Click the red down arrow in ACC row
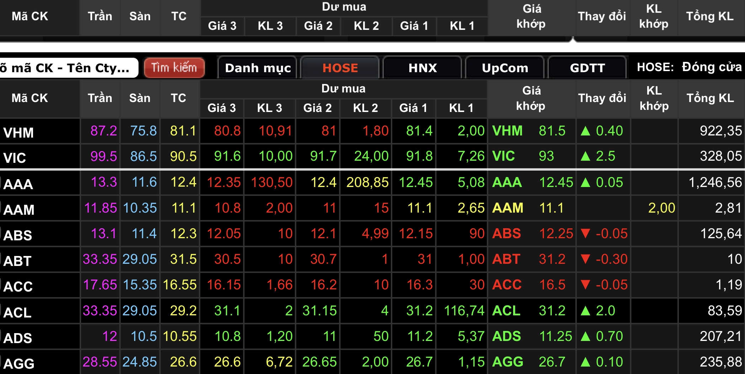 point(585,285)
